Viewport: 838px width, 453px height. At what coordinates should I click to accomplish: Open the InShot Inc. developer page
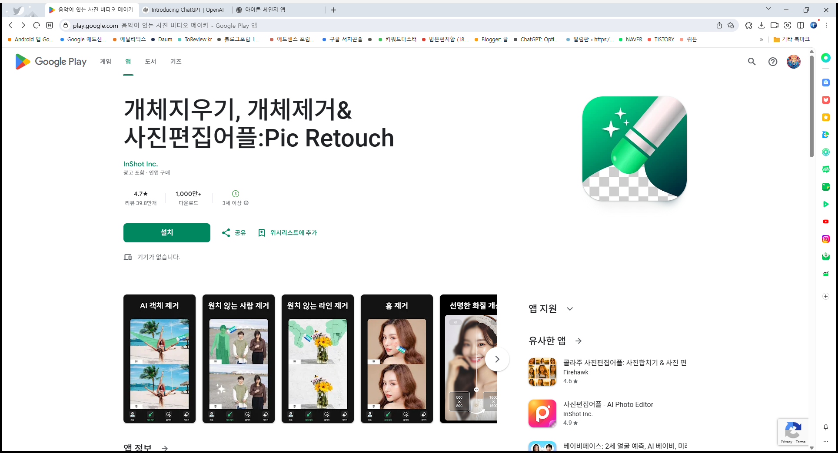coord(140,164)
